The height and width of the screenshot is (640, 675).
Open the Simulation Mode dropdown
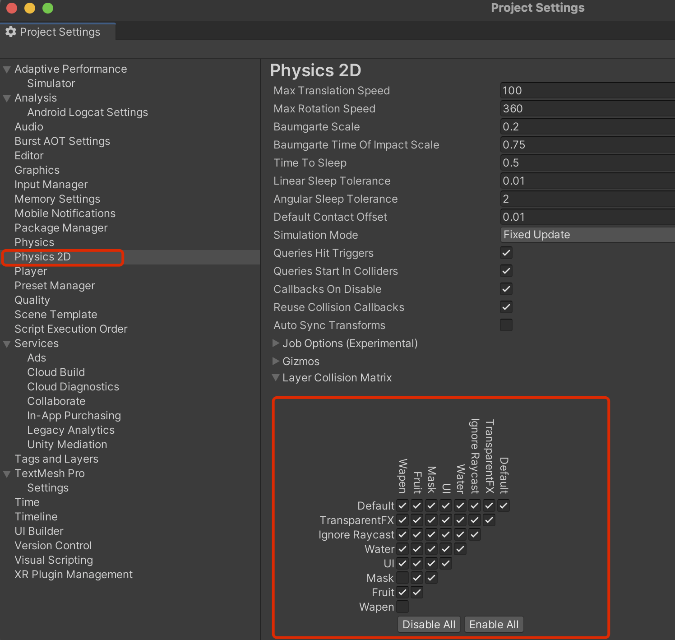click(587, 235)
